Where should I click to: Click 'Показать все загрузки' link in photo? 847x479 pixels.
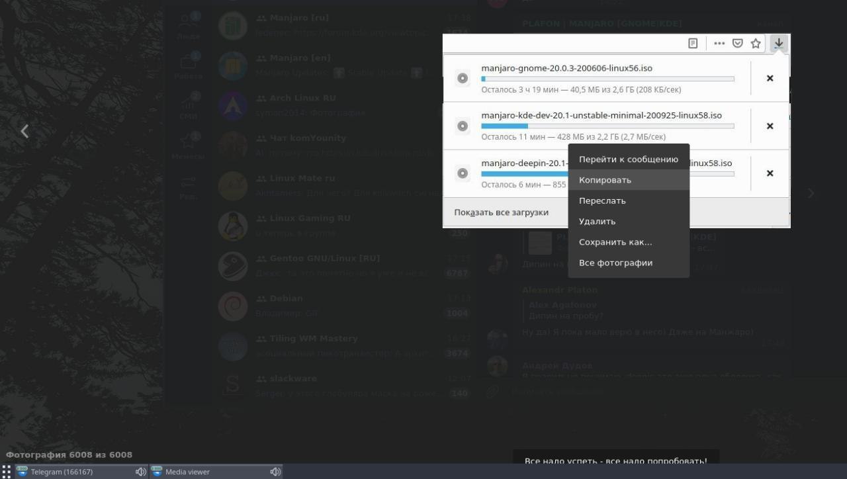click(x=501, y=212)
